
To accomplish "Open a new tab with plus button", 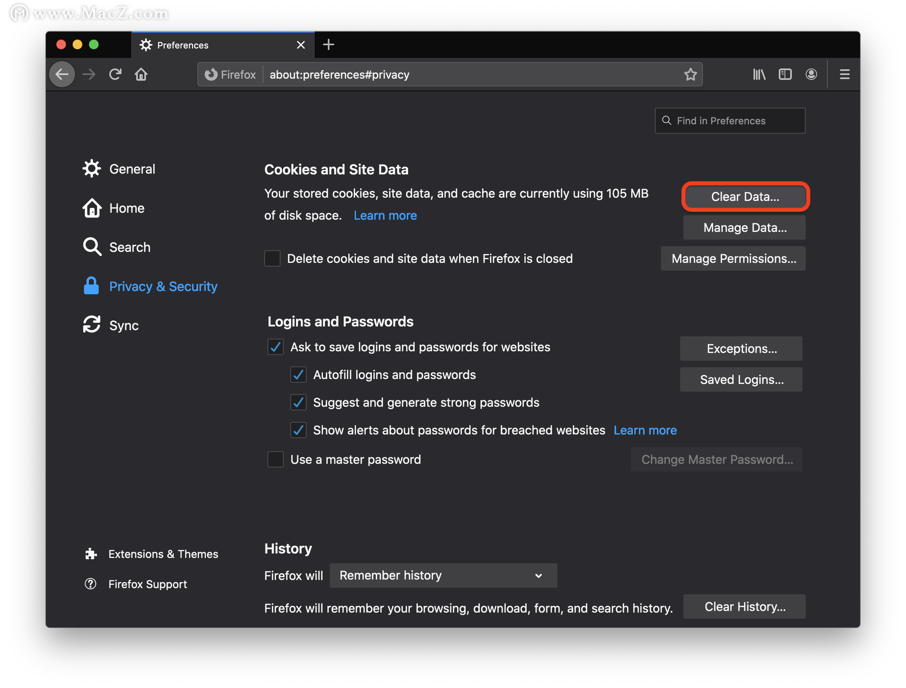I will pyautogui.click(x=328, y=45).
